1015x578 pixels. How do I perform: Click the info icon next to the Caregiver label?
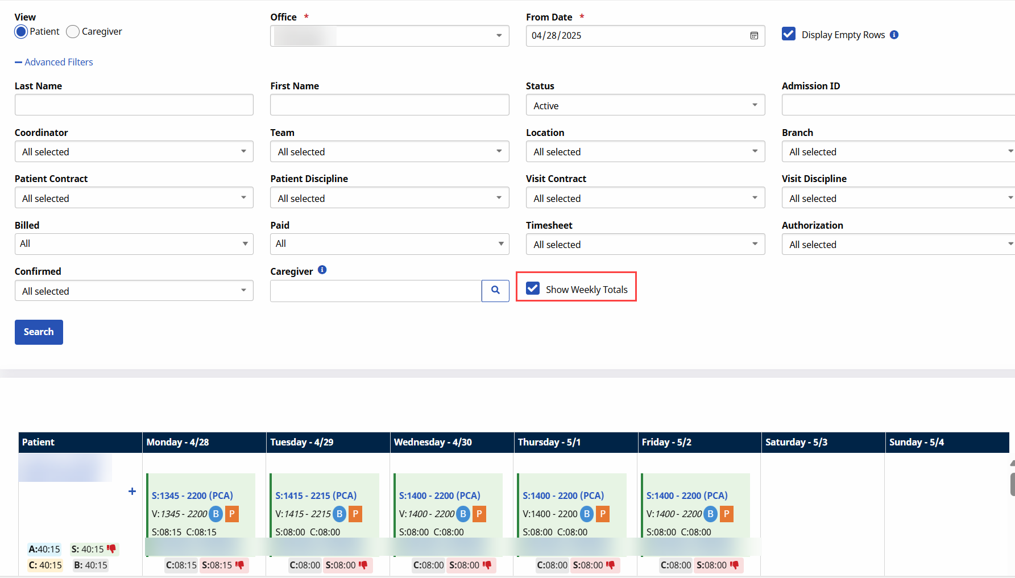(x=322, y=270)
